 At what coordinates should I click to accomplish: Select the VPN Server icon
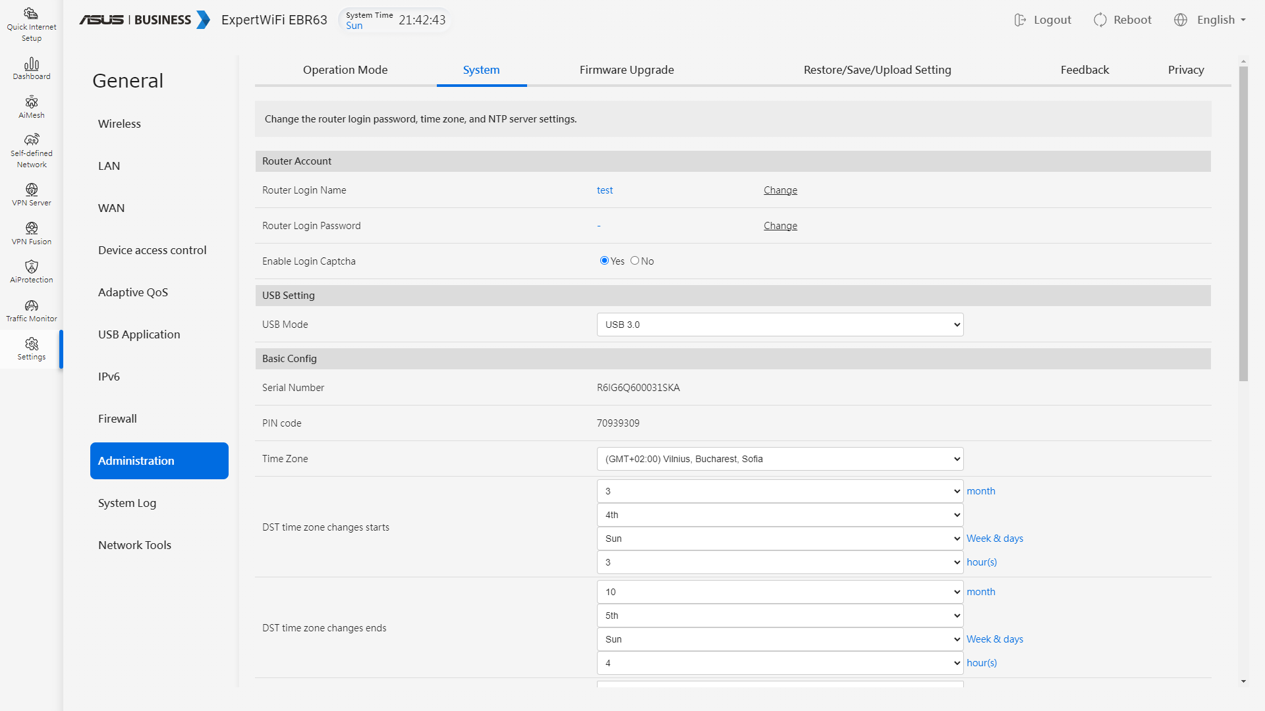[x=31, y=190]
